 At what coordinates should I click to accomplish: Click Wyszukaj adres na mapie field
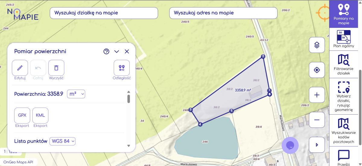tap(223, 13)
